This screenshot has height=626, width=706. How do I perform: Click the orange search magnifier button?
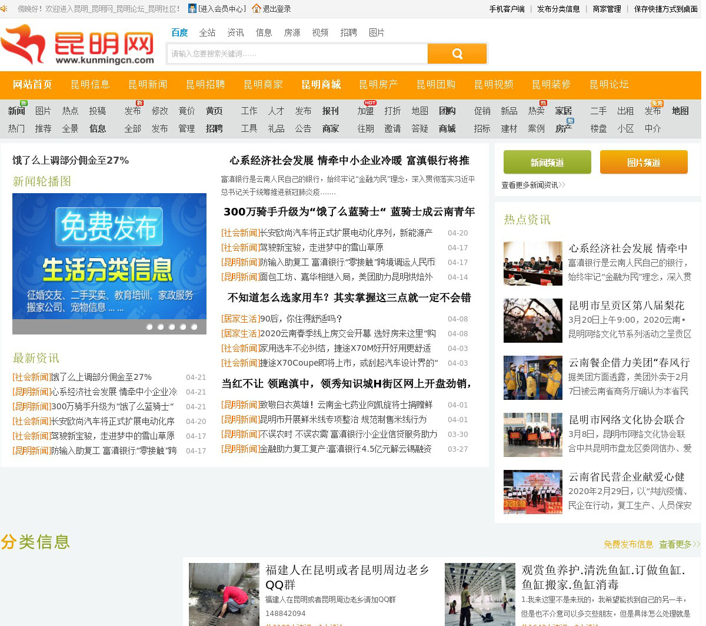point(457,54)
